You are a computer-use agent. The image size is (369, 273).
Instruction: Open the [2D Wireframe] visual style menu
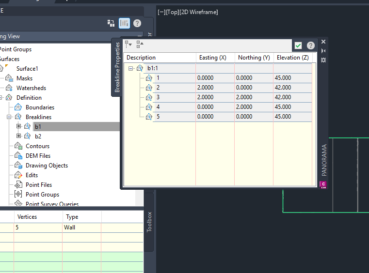click(x=199, y=12)
